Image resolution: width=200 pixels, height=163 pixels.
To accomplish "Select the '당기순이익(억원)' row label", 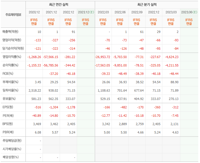I will pyautogui.click(x=13, y=49).
